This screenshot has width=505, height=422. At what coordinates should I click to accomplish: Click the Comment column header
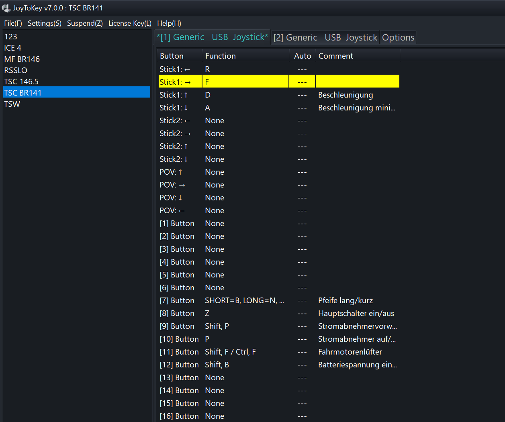(358, 56)
